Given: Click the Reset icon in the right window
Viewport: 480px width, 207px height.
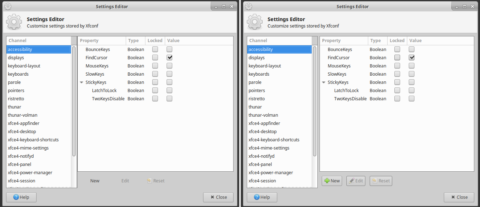Looking at the screenshot, I should coord(375,181).
